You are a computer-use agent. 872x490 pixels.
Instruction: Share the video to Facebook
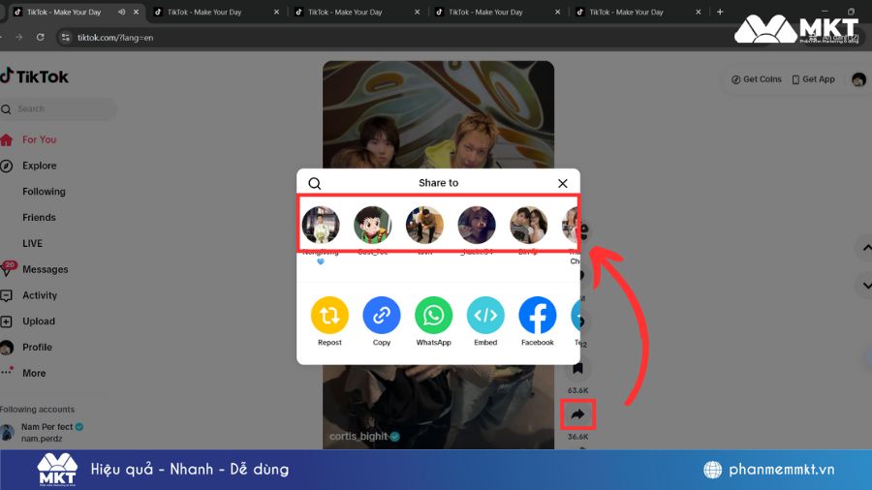tap(538, 316)
